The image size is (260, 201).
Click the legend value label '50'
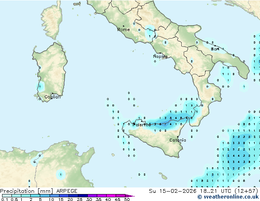(x=127, y=199)
